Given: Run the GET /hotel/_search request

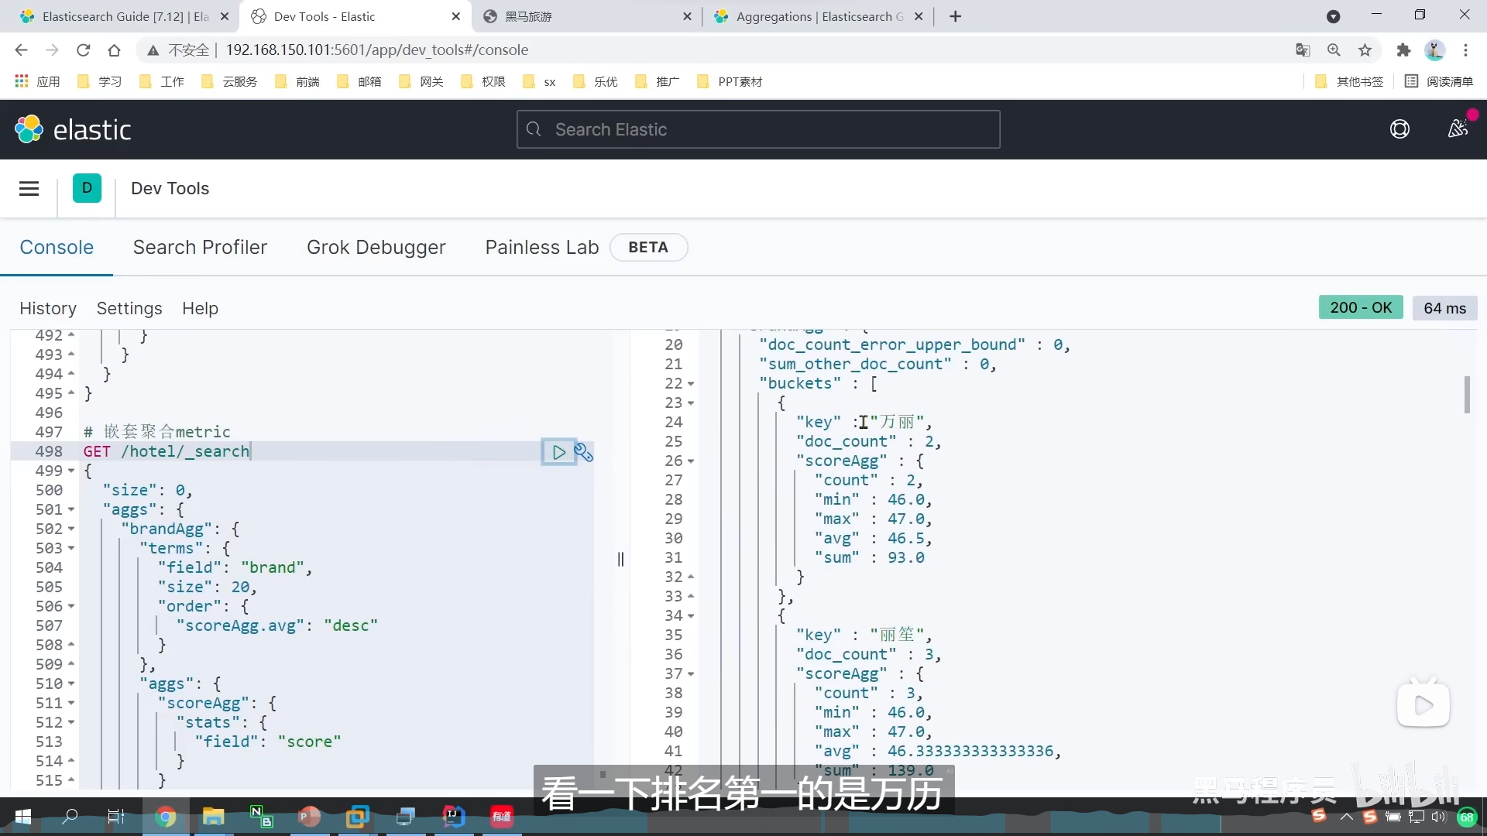Looking at the screenshot, I should coord(558,452).
